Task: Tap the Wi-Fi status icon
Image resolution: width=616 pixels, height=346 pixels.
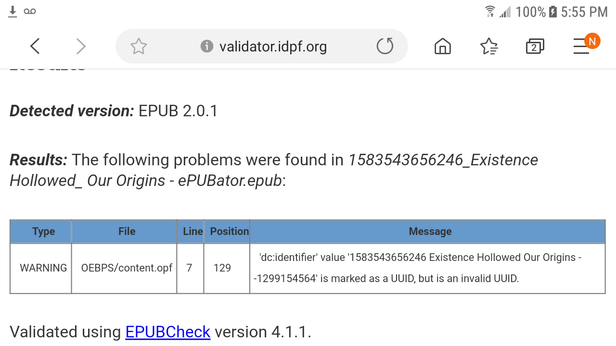Action: pyautogui.click(x=490, y=12)
